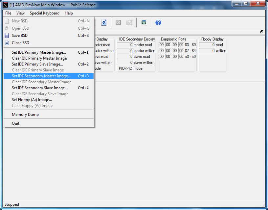Screen dimensions: 268x210
Task: Choose New BSD from the File menu
Action: (49, 21)
